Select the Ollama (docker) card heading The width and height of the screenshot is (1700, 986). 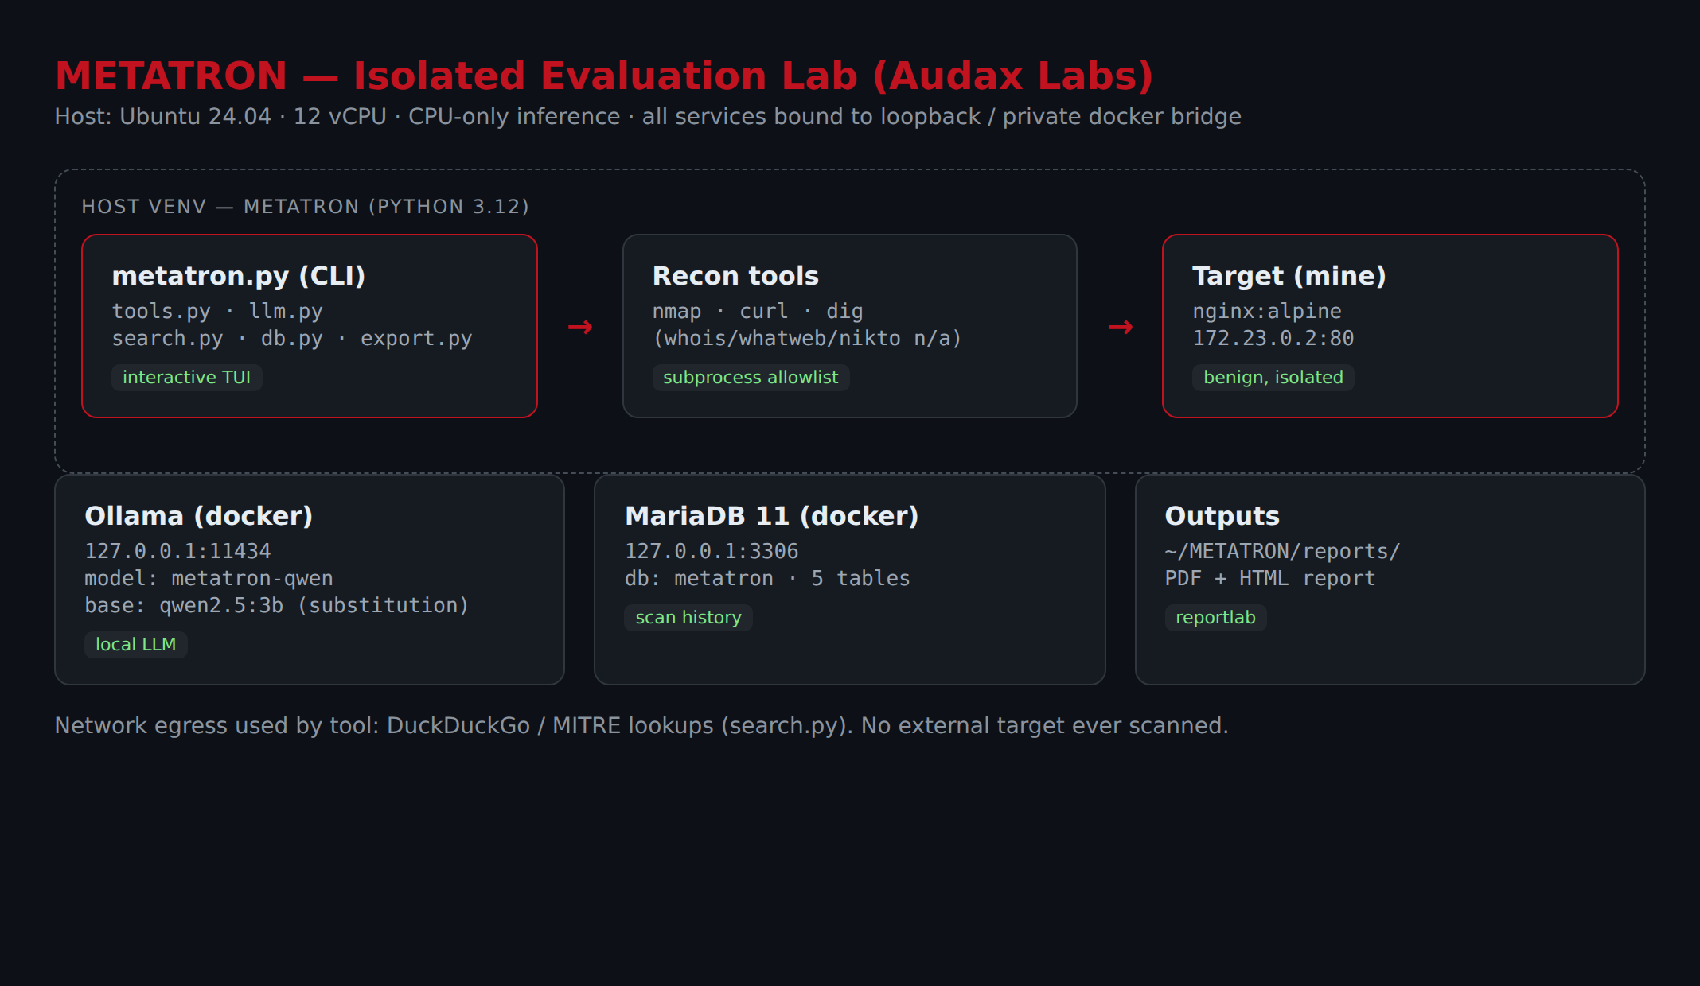point(199,516)
